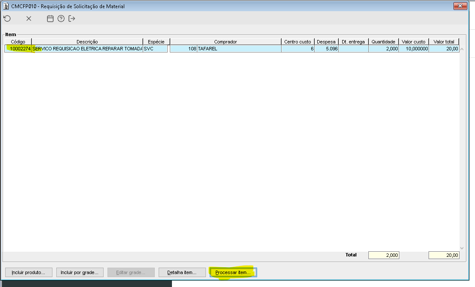
Task: Click the Quantidade cell showing 2,000
Action: tap(383, 49)
